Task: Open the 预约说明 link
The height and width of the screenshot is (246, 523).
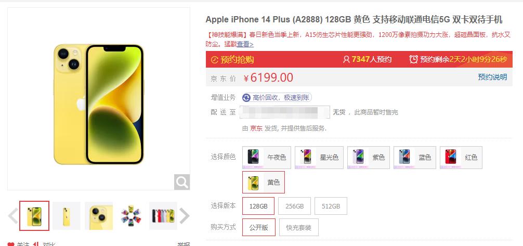Action: click(x=492, y=77)
